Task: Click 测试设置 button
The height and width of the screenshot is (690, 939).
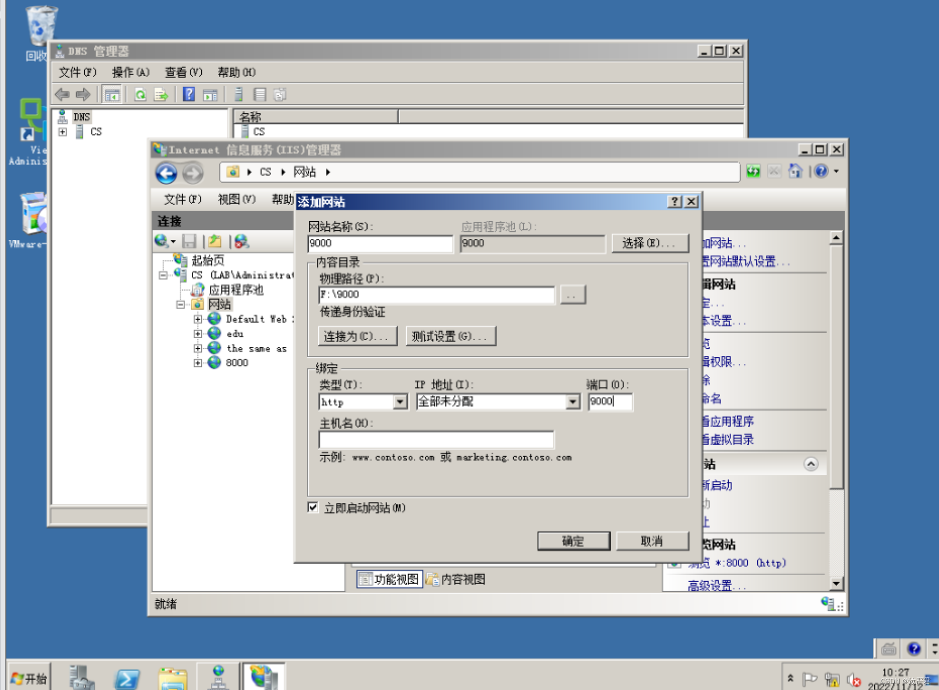Action: (x=451, y=336)
